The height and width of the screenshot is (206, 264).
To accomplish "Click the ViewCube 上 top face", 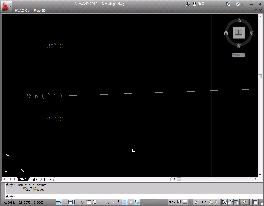I will (239, 32).
